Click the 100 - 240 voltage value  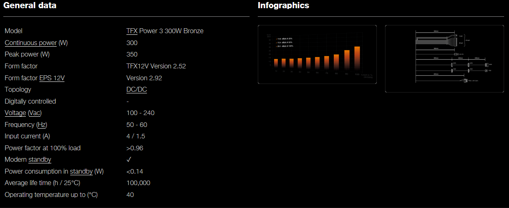coord(140,113)
